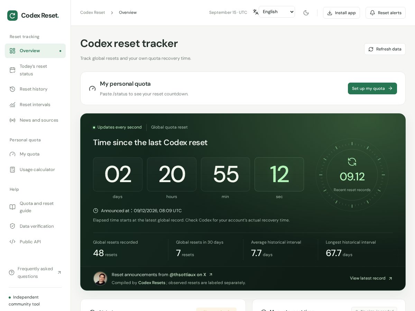
Task: Click the Public API code icon
Action: (12, 242)
